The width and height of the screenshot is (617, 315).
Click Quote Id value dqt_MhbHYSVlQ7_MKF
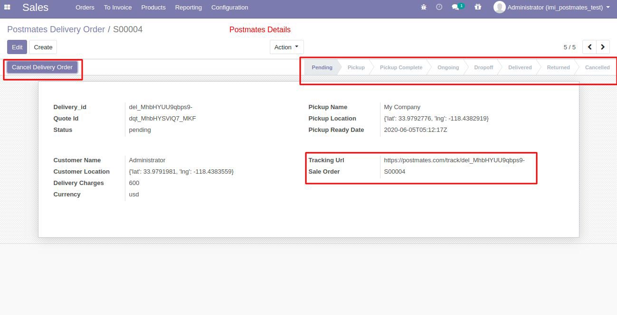162,119
